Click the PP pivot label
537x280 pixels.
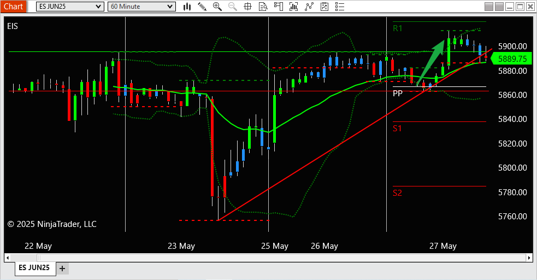[x=397, y=93]
